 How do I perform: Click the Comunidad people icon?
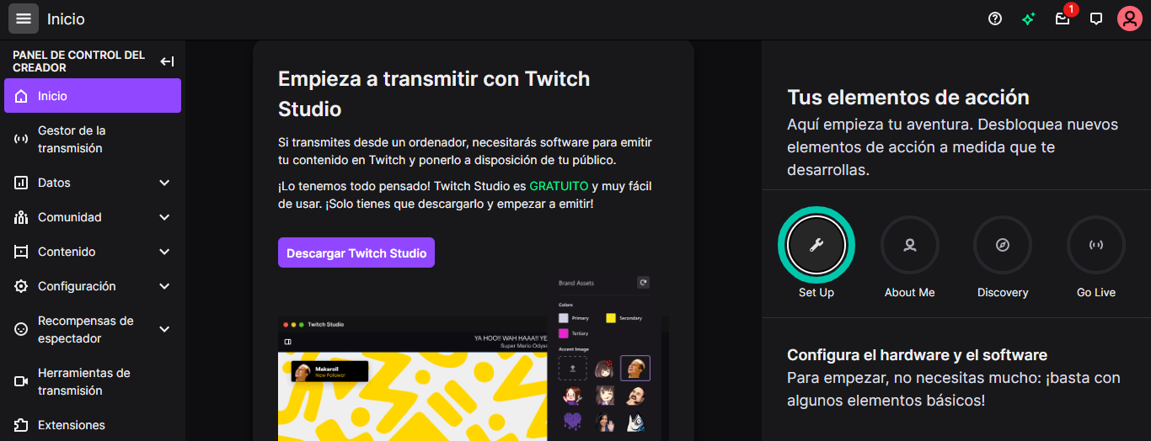coord(21,217)
